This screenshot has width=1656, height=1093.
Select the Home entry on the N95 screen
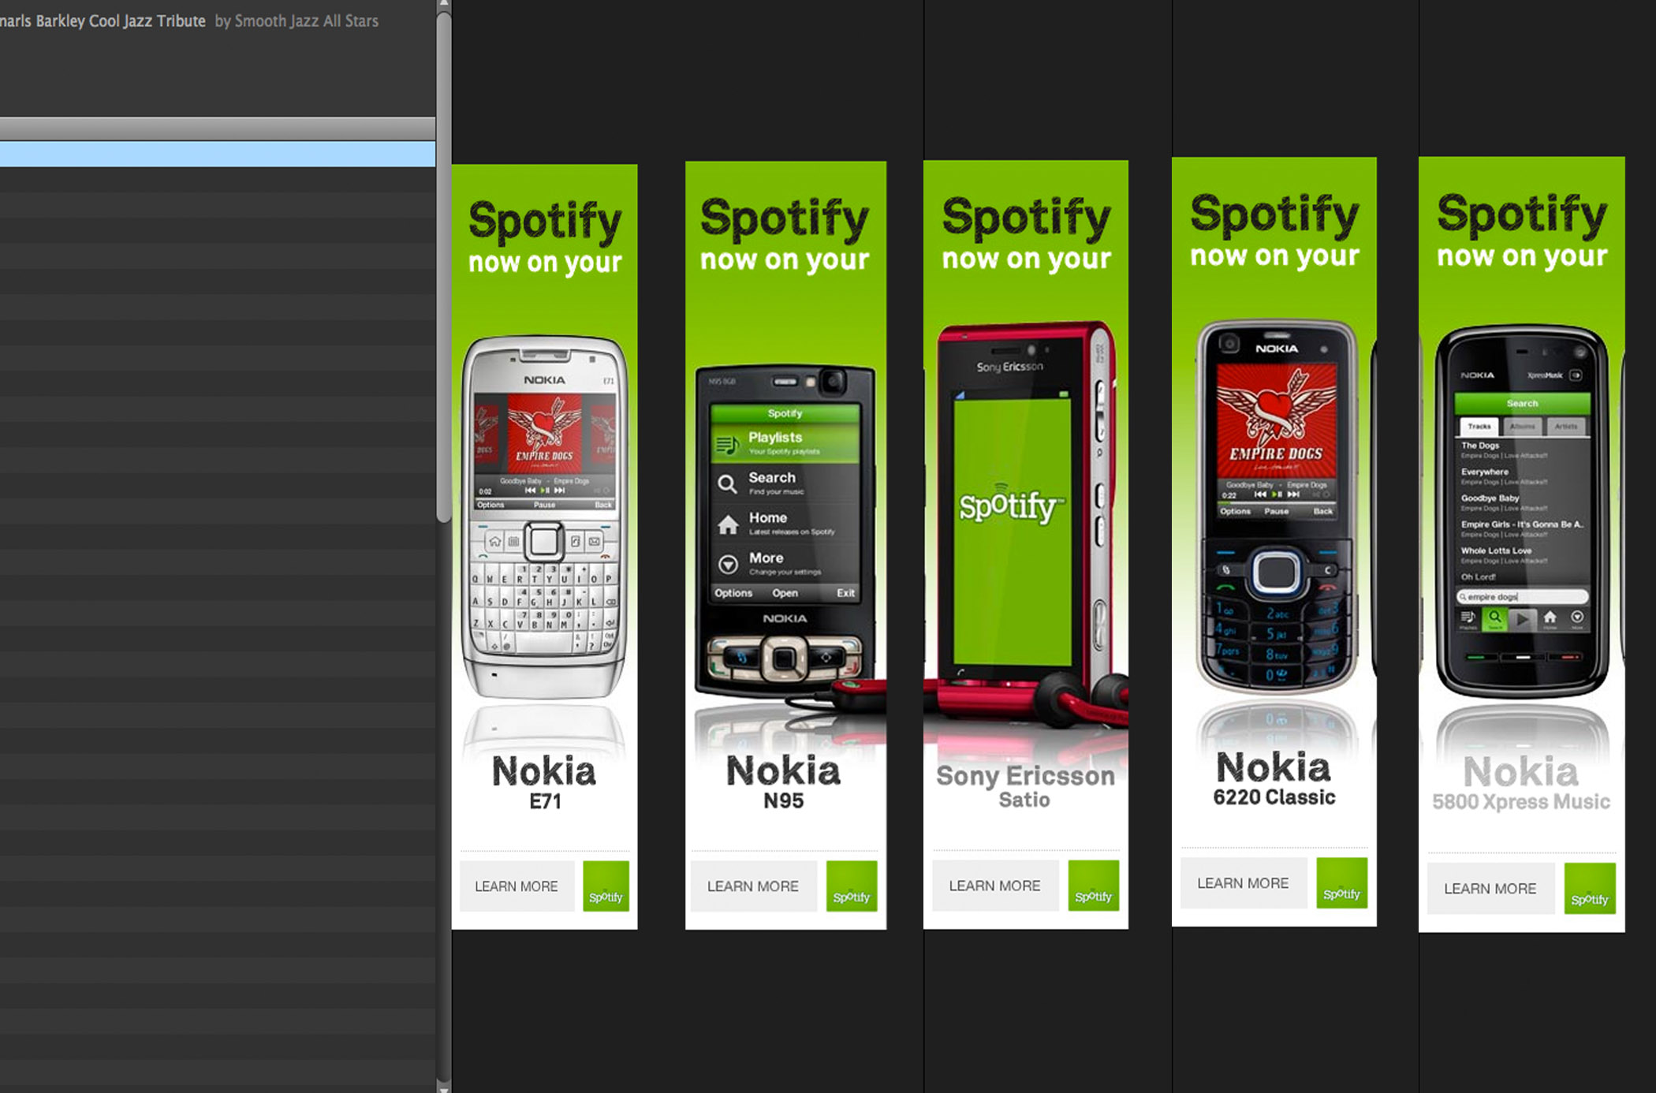point(785,523)
